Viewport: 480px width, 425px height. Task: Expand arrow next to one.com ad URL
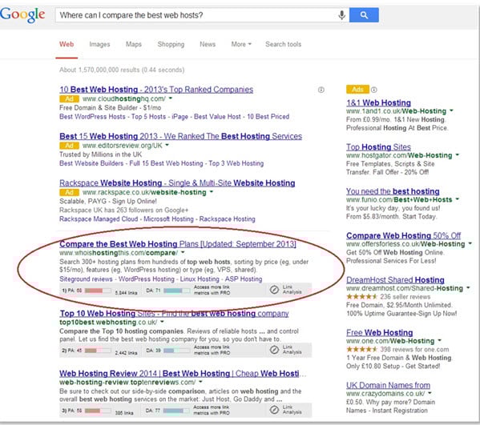(x=440, y=340)
